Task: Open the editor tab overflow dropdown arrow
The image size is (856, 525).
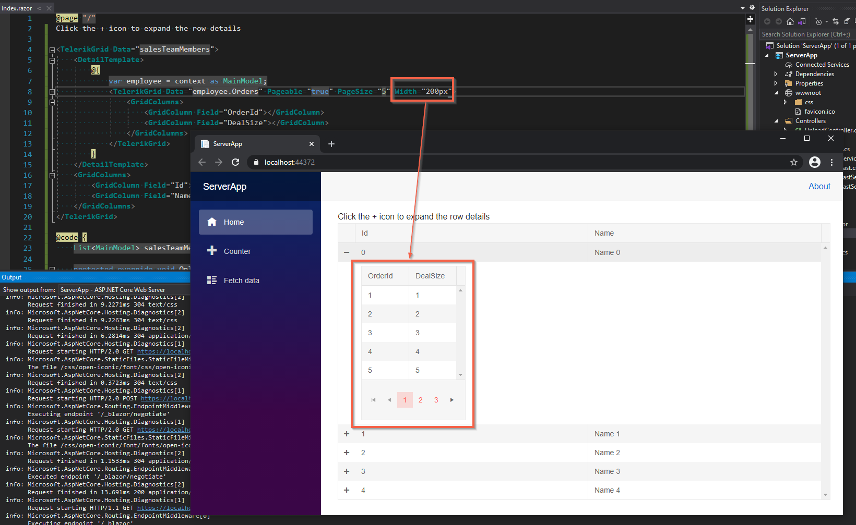Action: tap(743, 8)
